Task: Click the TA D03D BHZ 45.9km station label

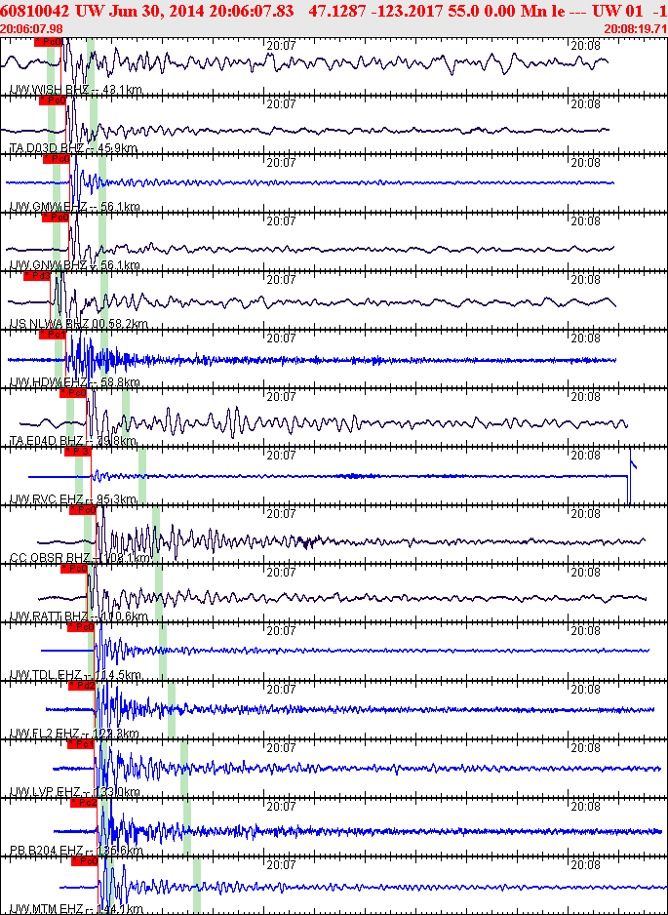Action: tap(73, 148)
